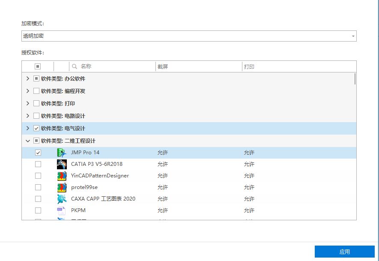This screenshot has width=379, height=261.
Task: Select the CATIA P3 V5-6R2018 name
Action: click(x=97, y=164)
